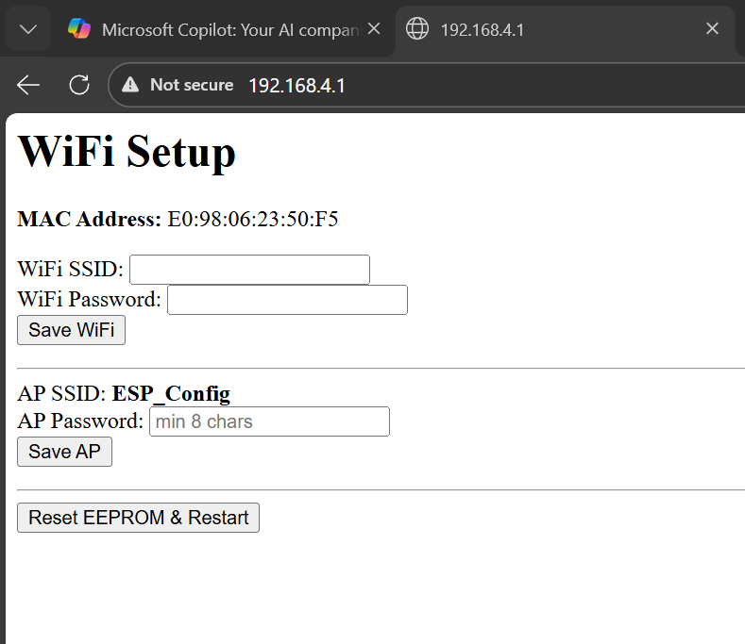Open the tab search dropdown chevron
Viewport: 745px width, 644px height.
[x=28, y=29]
